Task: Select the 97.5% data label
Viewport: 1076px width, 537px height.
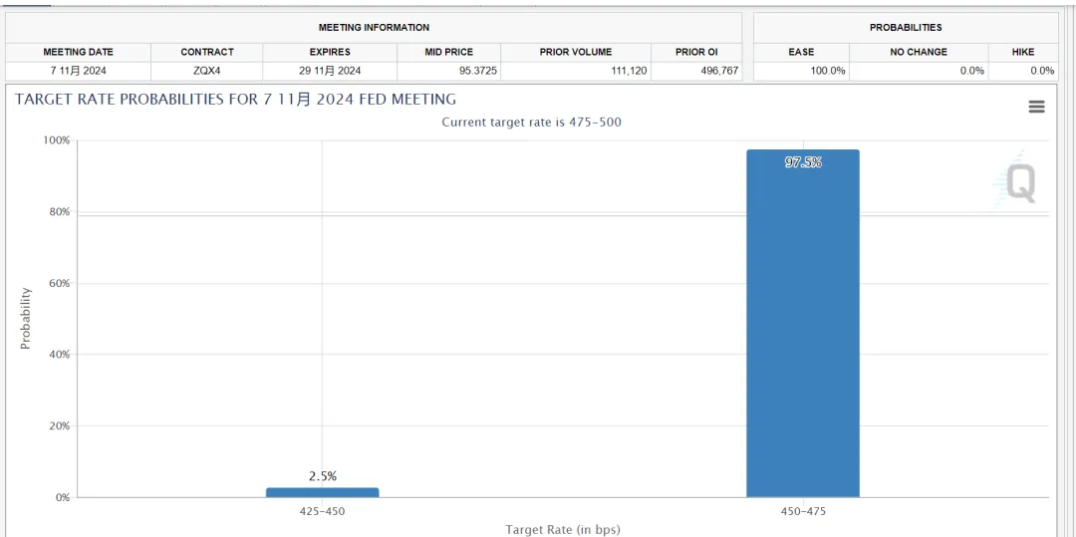Action: 803,162
